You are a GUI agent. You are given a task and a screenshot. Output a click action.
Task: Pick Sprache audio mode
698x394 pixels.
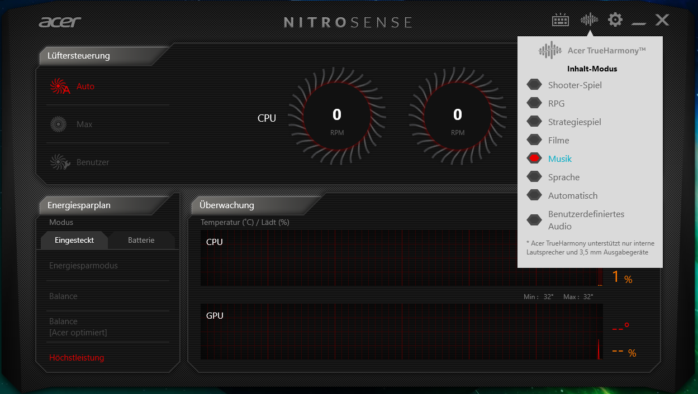tap(563, 177)
